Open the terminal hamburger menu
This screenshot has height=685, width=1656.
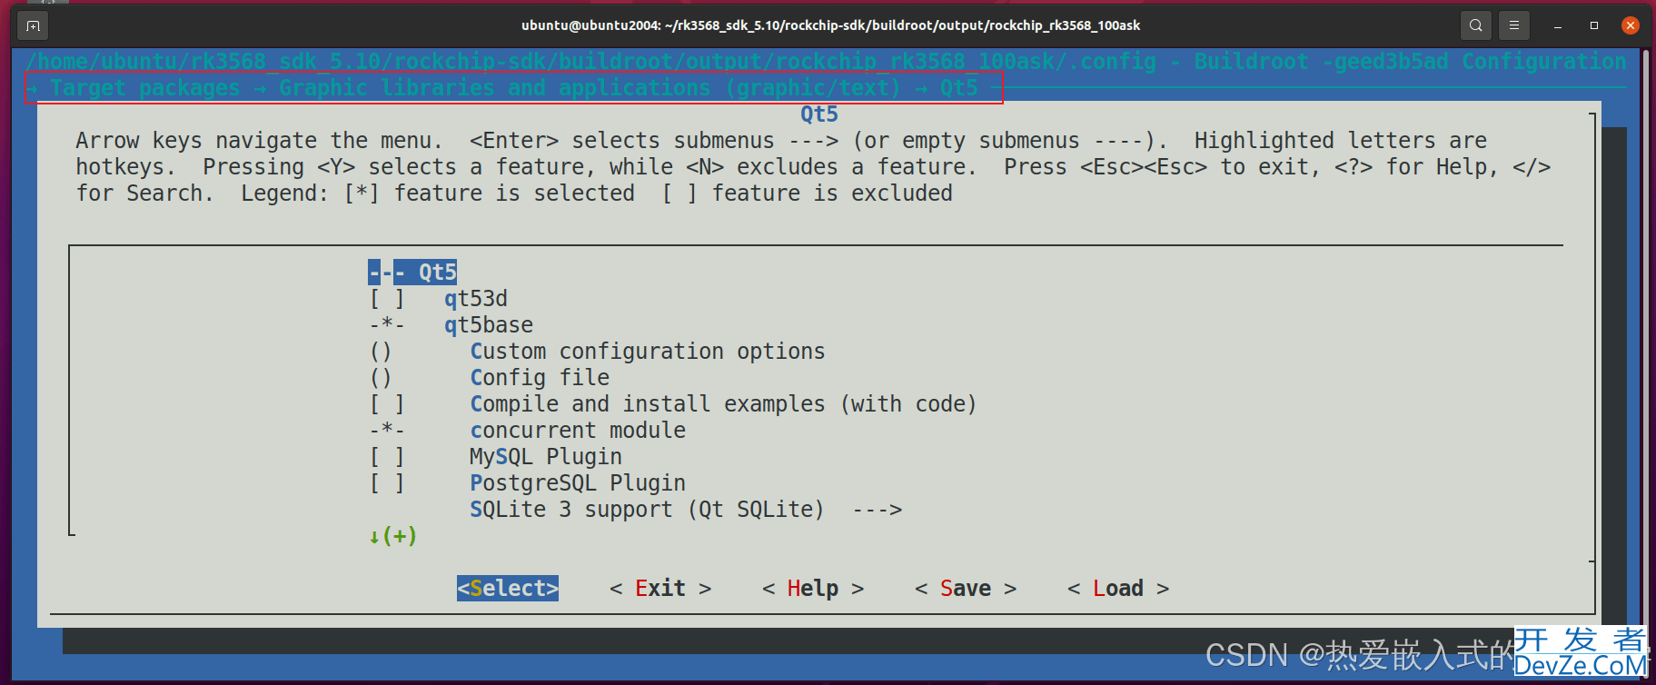click(x=1514, y=25)
